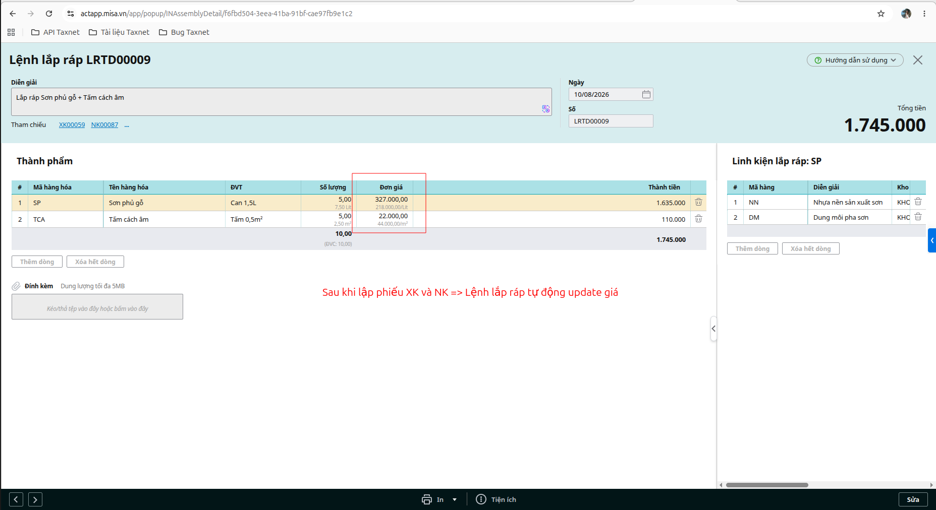Open reference link XK00059
This screenshot has height=510, width=936.
[x=72, y=125]
